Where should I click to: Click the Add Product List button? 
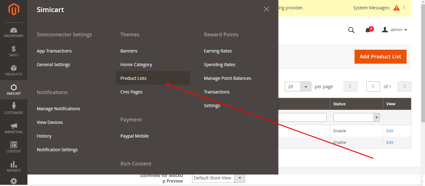(x=380, y=57)
